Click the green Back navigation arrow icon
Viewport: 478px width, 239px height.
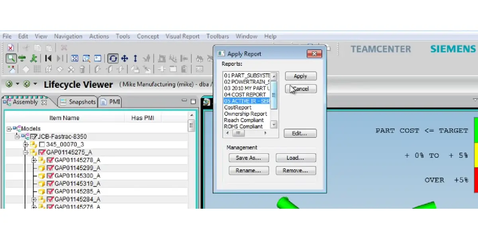[9, 84]
